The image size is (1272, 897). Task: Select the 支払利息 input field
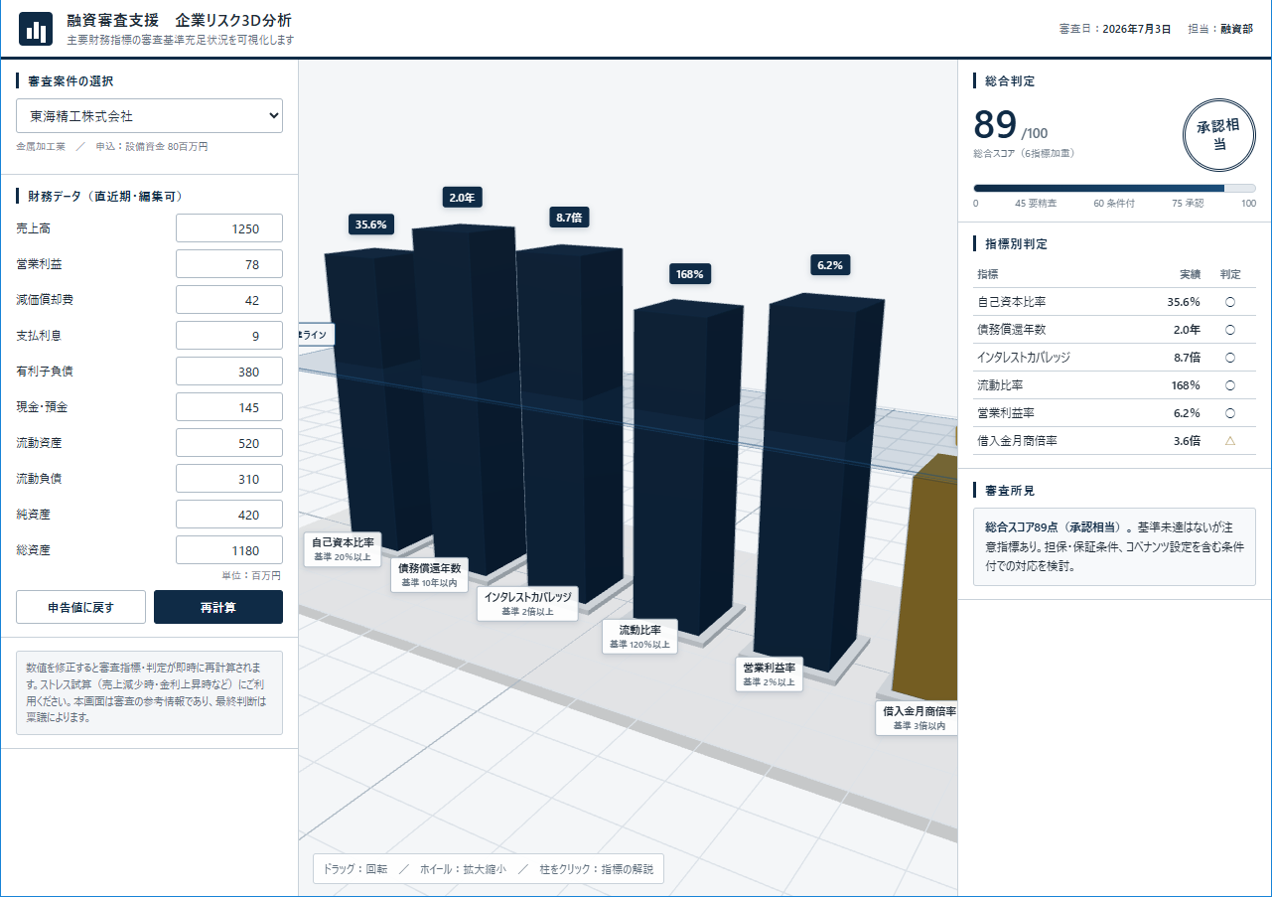tap(229, 336)
